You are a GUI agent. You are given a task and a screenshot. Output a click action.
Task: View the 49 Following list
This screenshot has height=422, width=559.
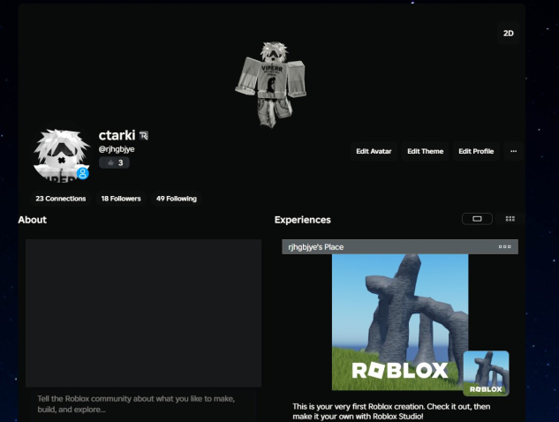click(177, 199)
